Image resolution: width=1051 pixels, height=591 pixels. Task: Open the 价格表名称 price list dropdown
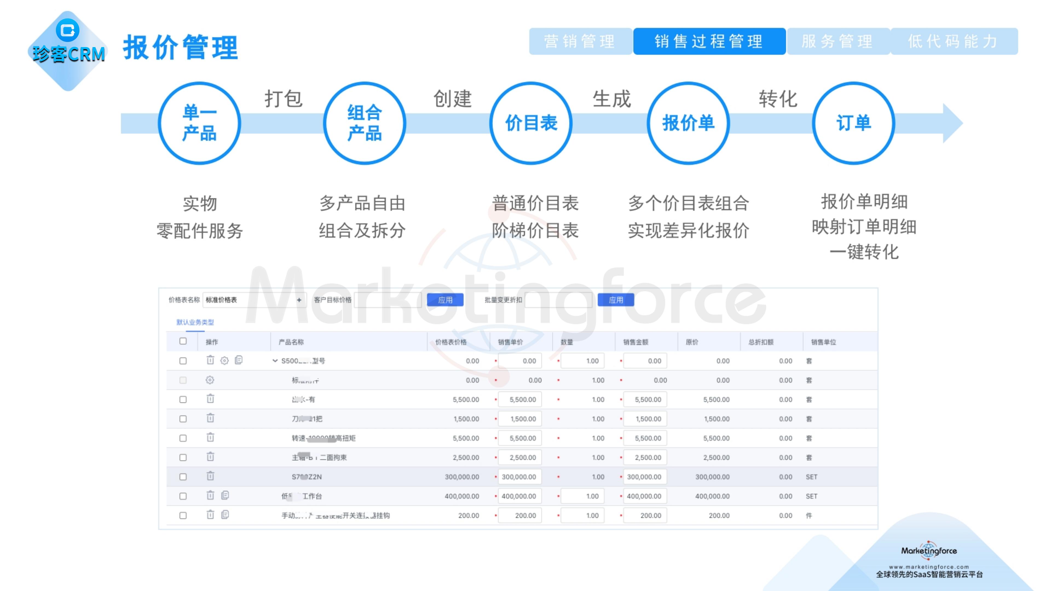[245, 299]
